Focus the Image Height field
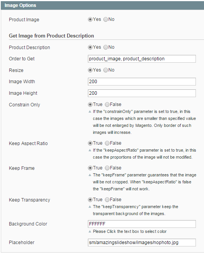Image resolution: width=204 pixels, height=253 pixels. [142, 93]
